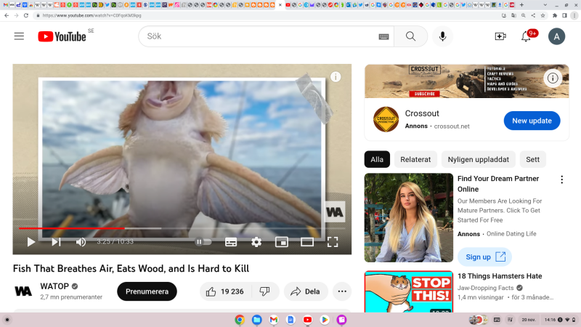Image resolution: width=581 pixels, height=327 pixels.
Task: Install the app from the address bar
Action: [504, 15]
